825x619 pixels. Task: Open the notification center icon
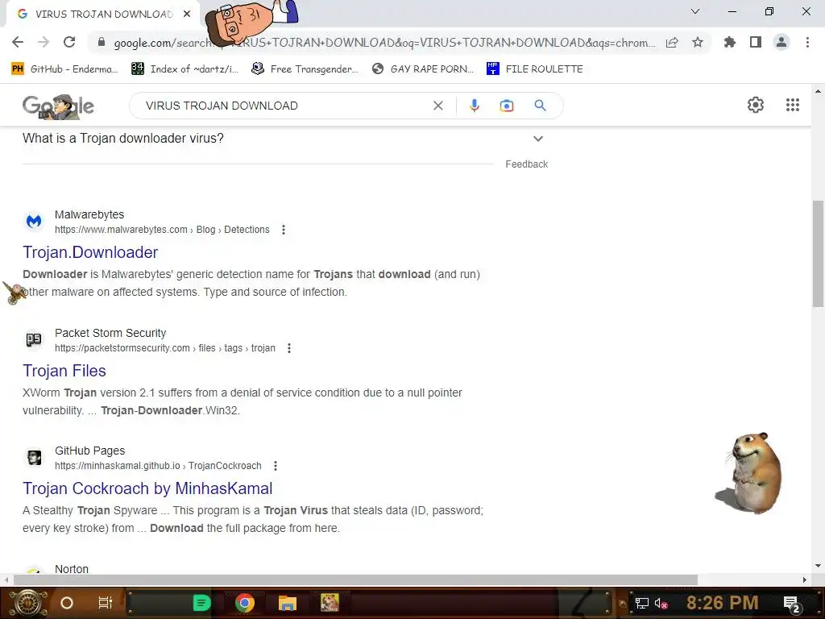click(x=792, y=604)
